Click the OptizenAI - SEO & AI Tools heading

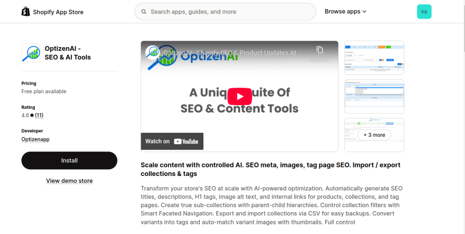(68, 53)
